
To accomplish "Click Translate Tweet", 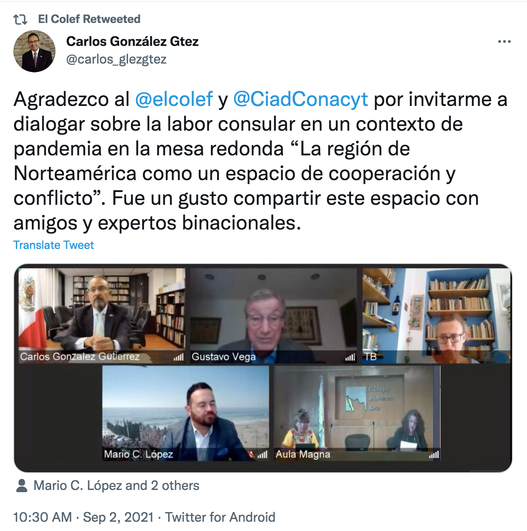I will point(54,245).
